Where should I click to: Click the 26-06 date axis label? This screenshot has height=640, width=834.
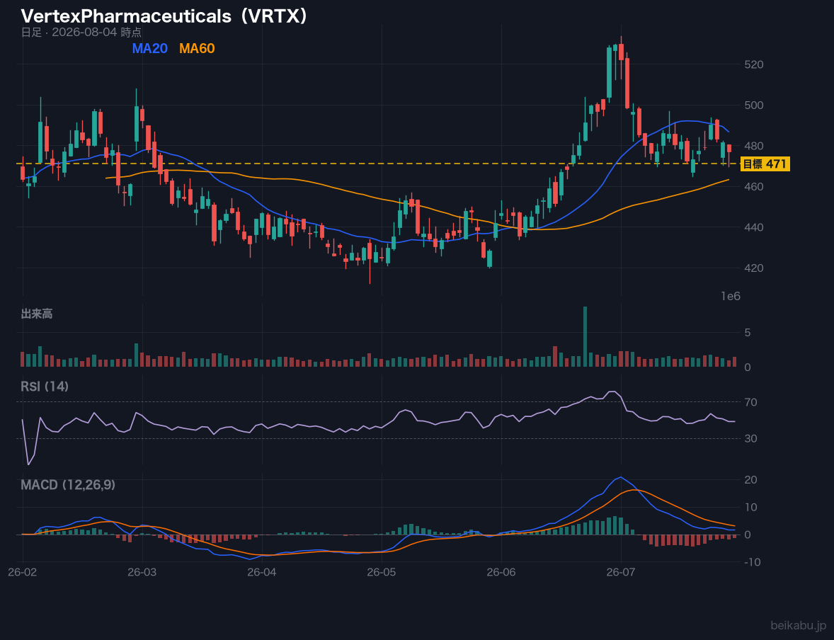pyautogui.click(x=501, y=572)
